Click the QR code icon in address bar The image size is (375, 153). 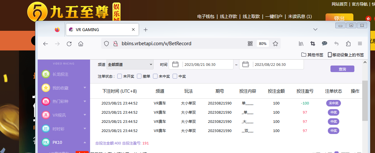pos(250,44)
